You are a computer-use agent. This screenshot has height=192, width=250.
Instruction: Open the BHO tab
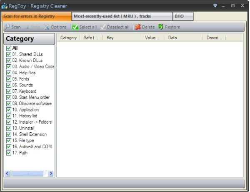(x=183, y=16)
